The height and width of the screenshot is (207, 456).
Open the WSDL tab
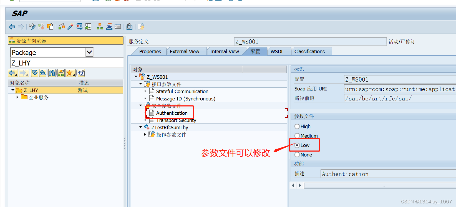[x=277, y=52]
